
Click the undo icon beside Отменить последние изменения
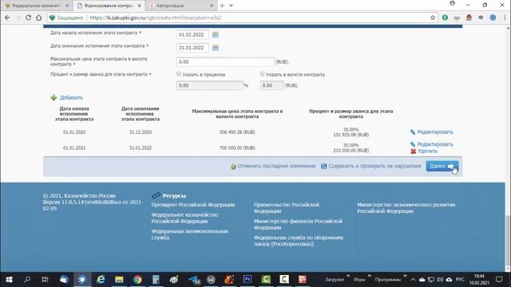[233, 167]
